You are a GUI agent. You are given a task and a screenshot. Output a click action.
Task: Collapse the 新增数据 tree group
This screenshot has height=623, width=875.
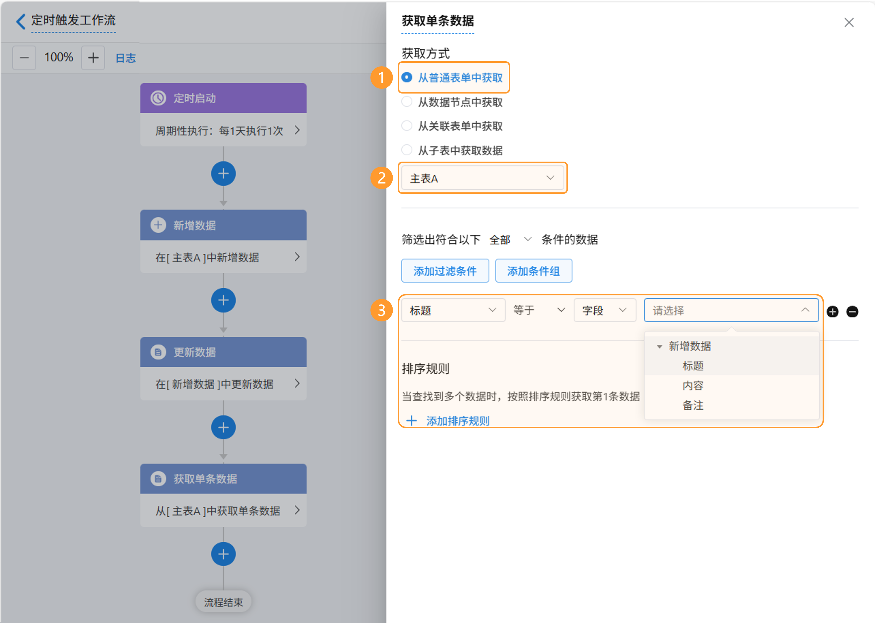[x=659, y=346]
